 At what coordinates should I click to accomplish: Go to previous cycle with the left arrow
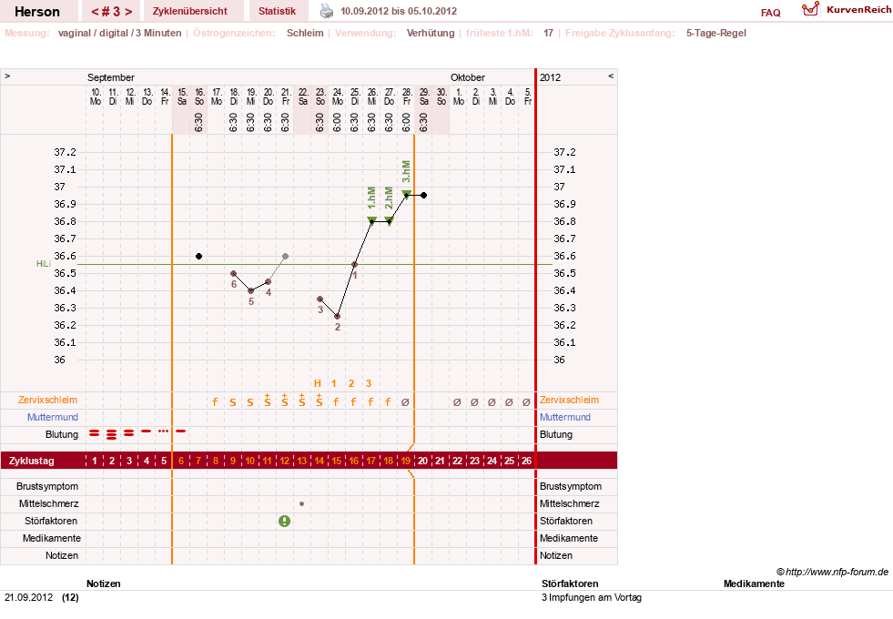click(x=95, y=12)
